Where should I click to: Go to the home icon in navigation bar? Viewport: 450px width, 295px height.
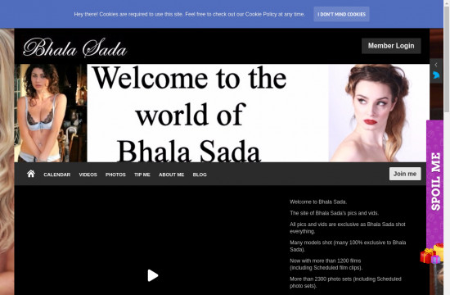[31, 174]
